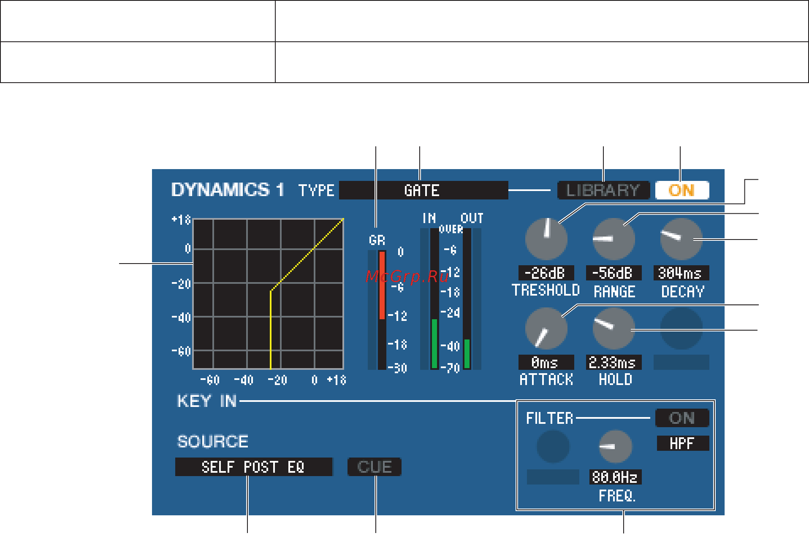The height and width of the screenshot is (552, 809).
Task: Select the -26dB threshold value box
Action: click(546, 273)
